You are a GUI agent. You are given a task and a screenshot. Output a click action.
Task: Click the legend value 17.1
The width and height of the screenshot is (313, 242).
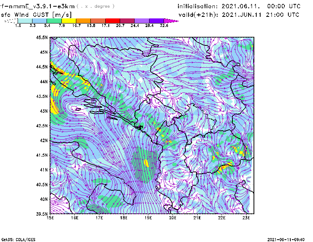click(106, 25)
